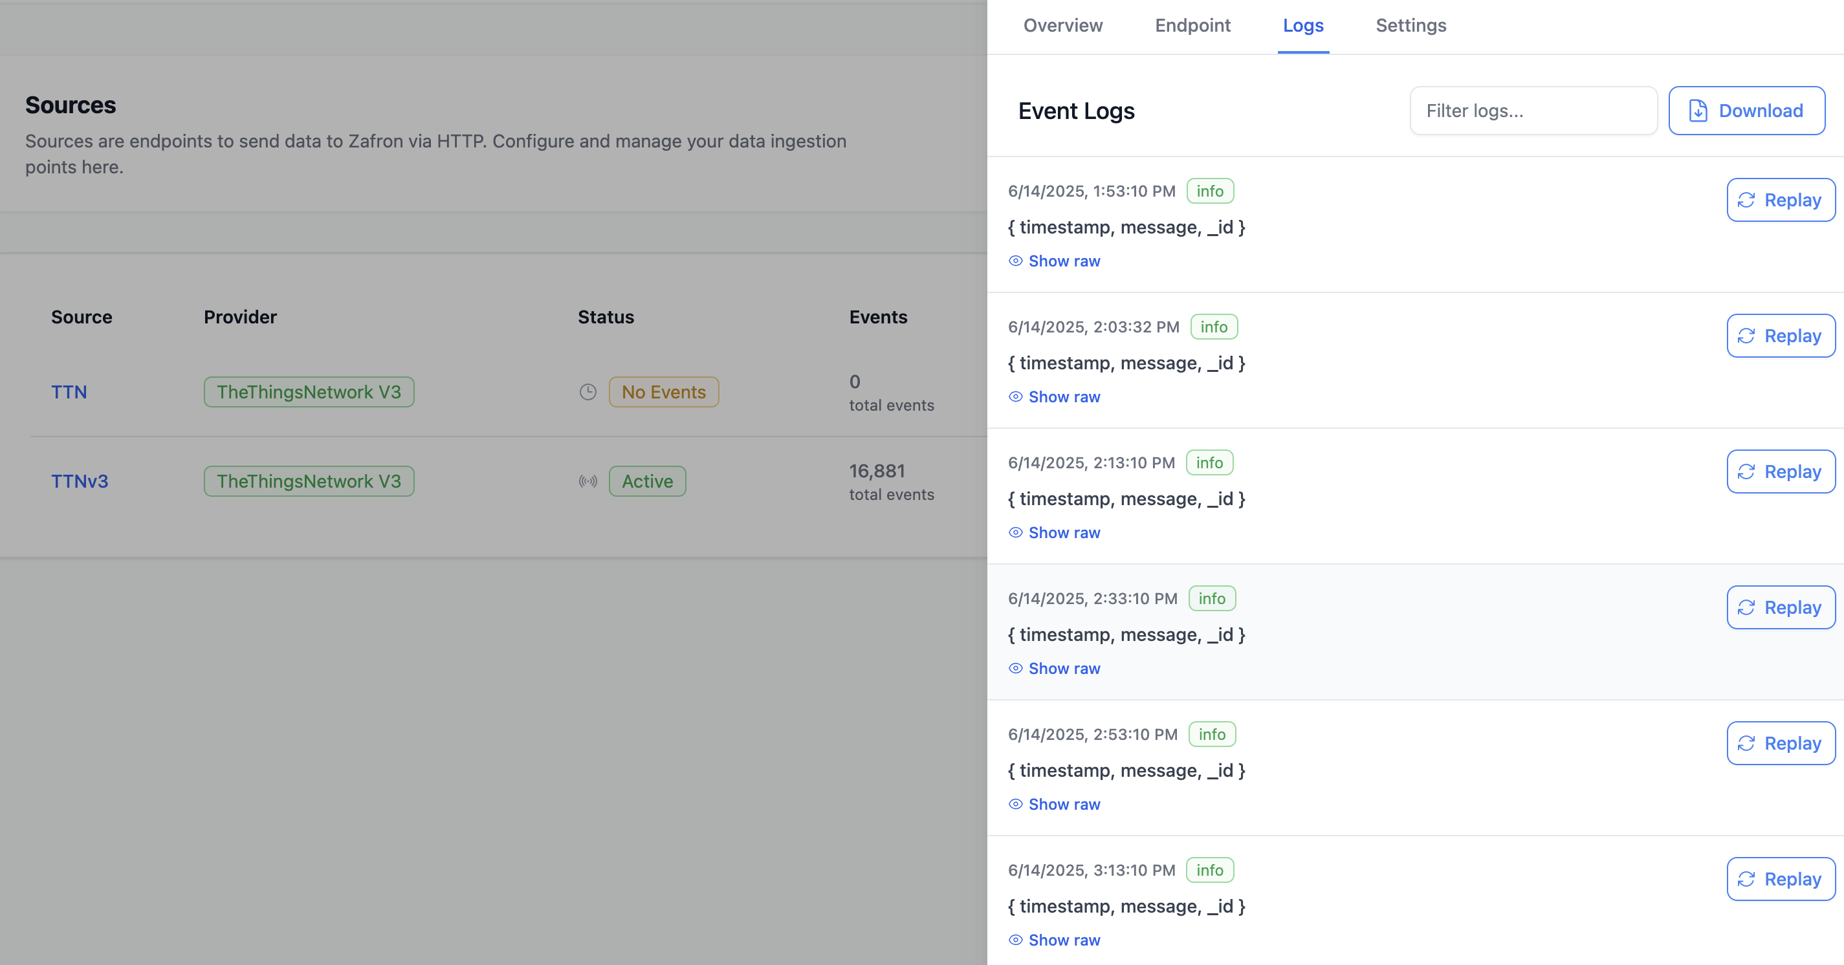Replay the 2:53:10 PM event
The image size is (1844, 965).
[1781, 744]
